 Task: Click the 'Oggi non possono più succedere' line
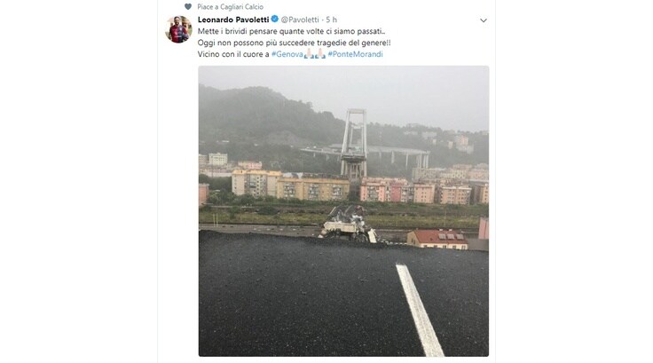coord(294,43)
